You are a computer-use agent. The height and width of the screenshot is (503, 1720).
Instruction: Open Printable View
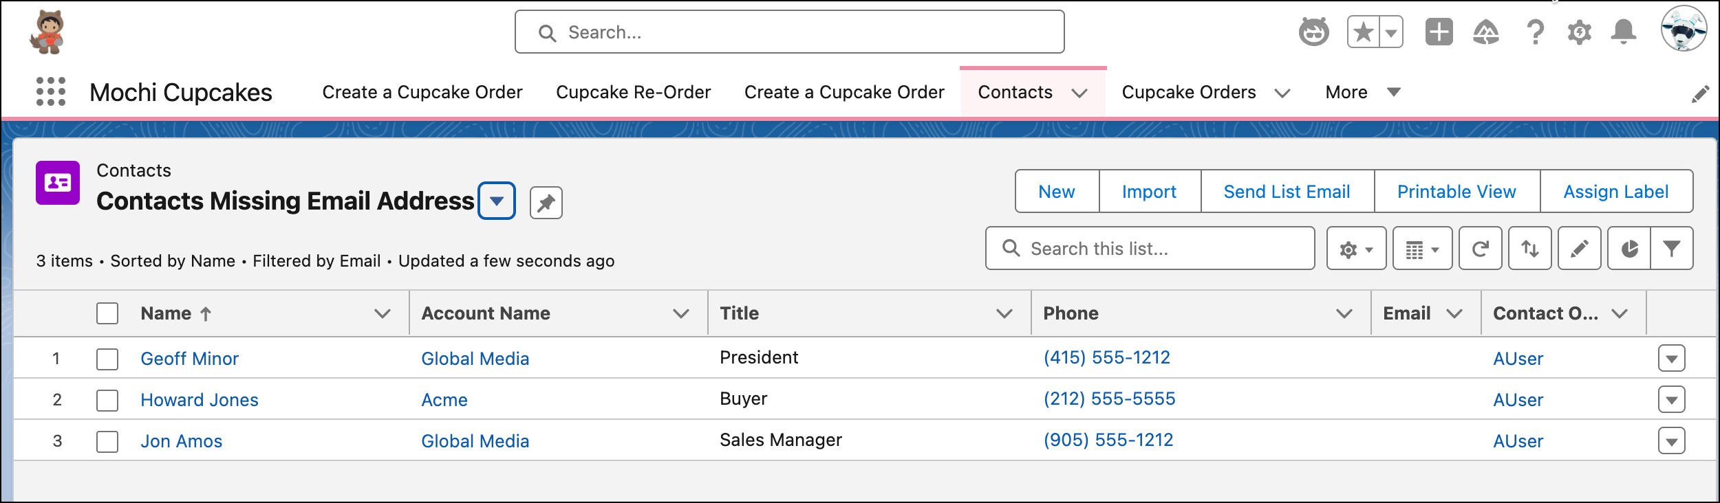(x=1456, y=192)
